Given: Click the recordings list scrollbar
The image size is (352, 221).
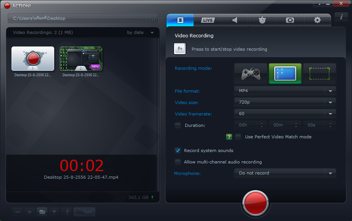Looking at the screenshot, I should pos(158,114).
